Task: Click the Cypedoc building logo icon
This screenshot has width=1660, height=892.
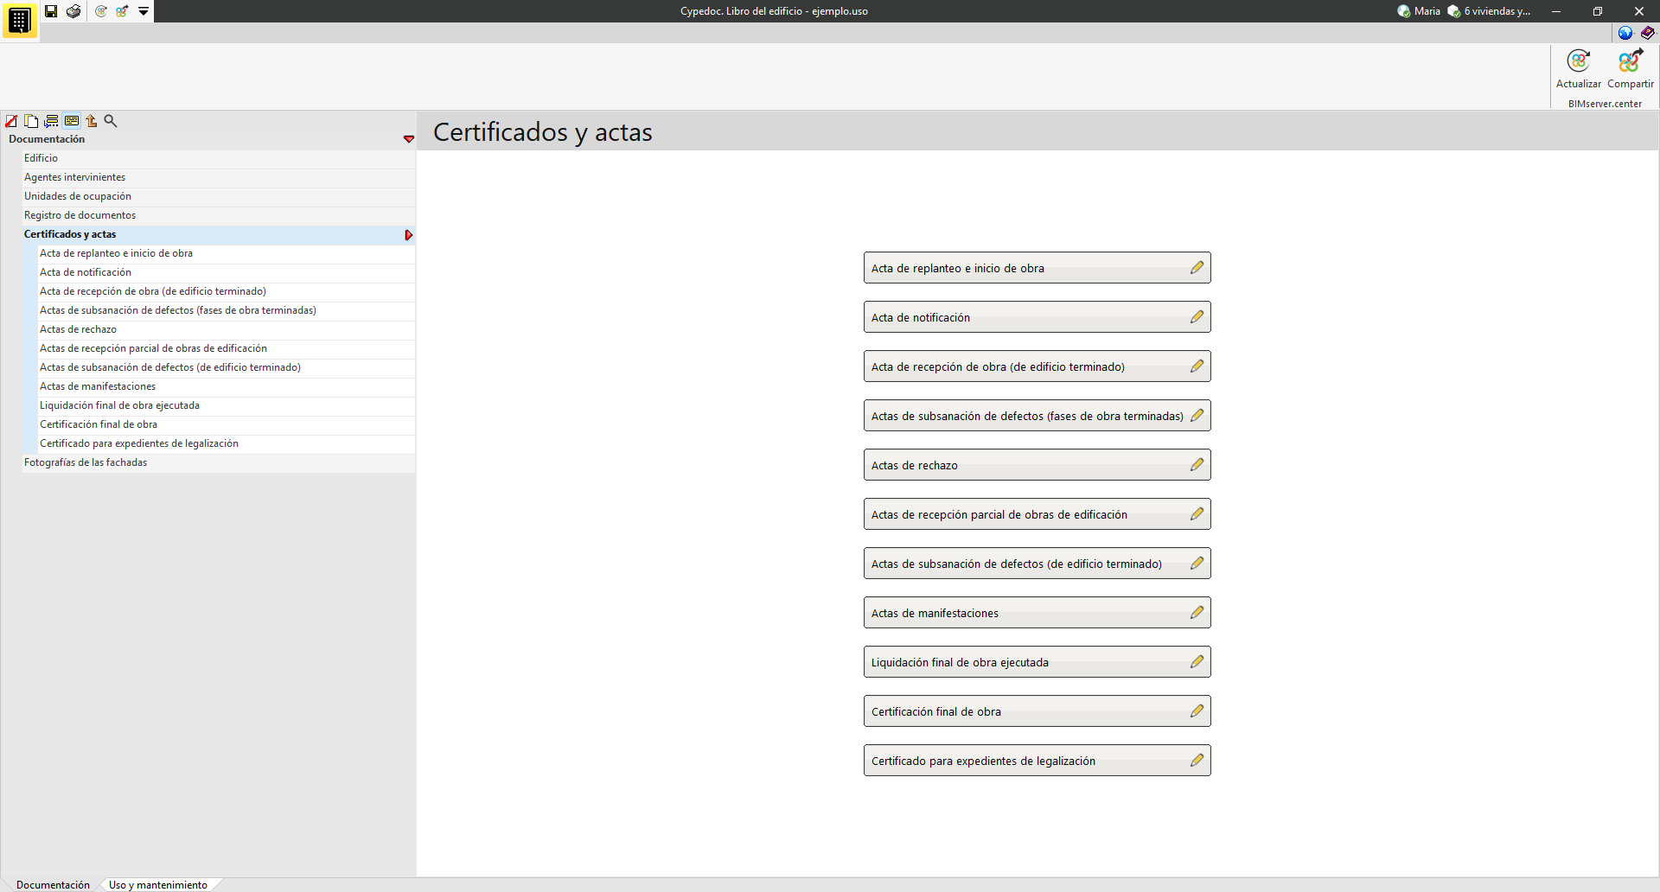Action: pos(19,20)
